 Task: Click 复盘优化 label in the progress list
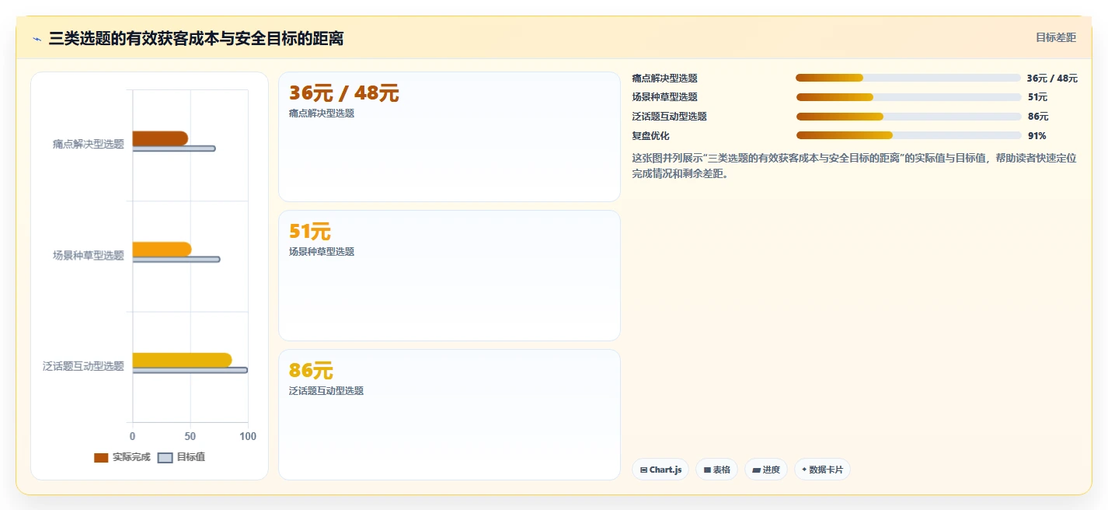[x=651, y=136]
